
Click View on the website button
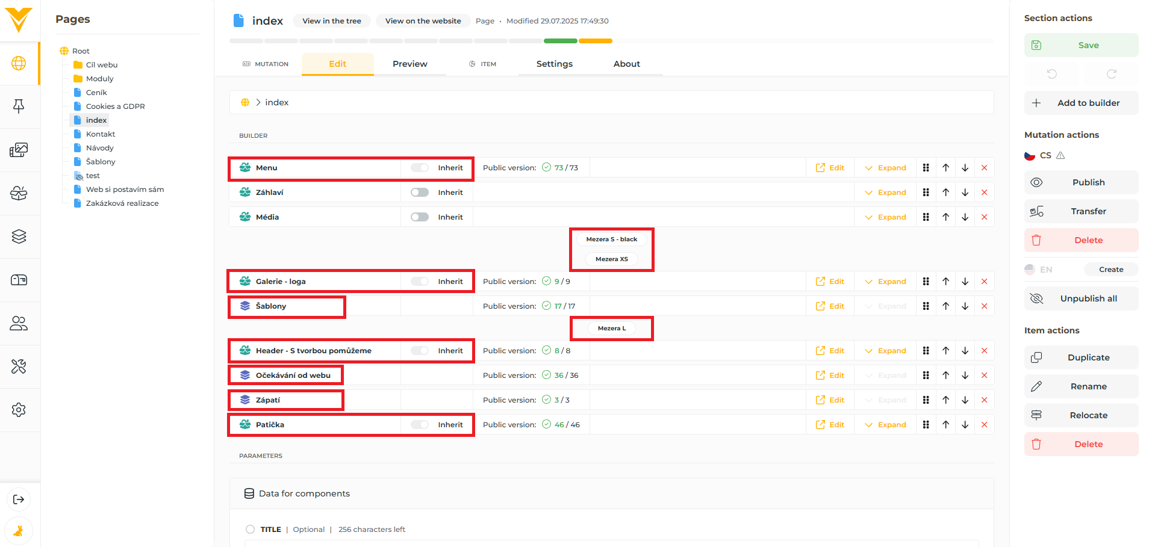423,21
